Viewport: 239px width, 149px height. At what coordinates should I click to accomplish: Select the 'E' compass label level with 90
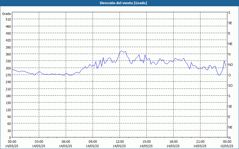point(229,117)
